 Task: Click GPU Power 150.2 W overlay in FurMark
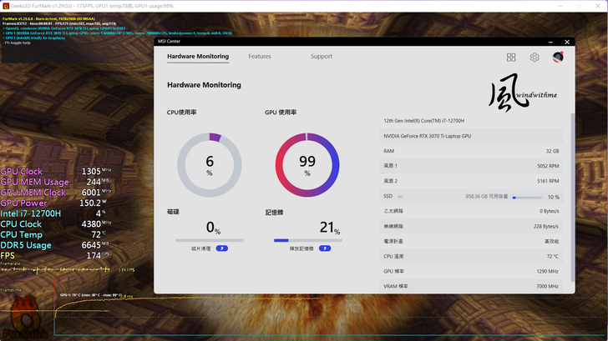coord(53,203)
